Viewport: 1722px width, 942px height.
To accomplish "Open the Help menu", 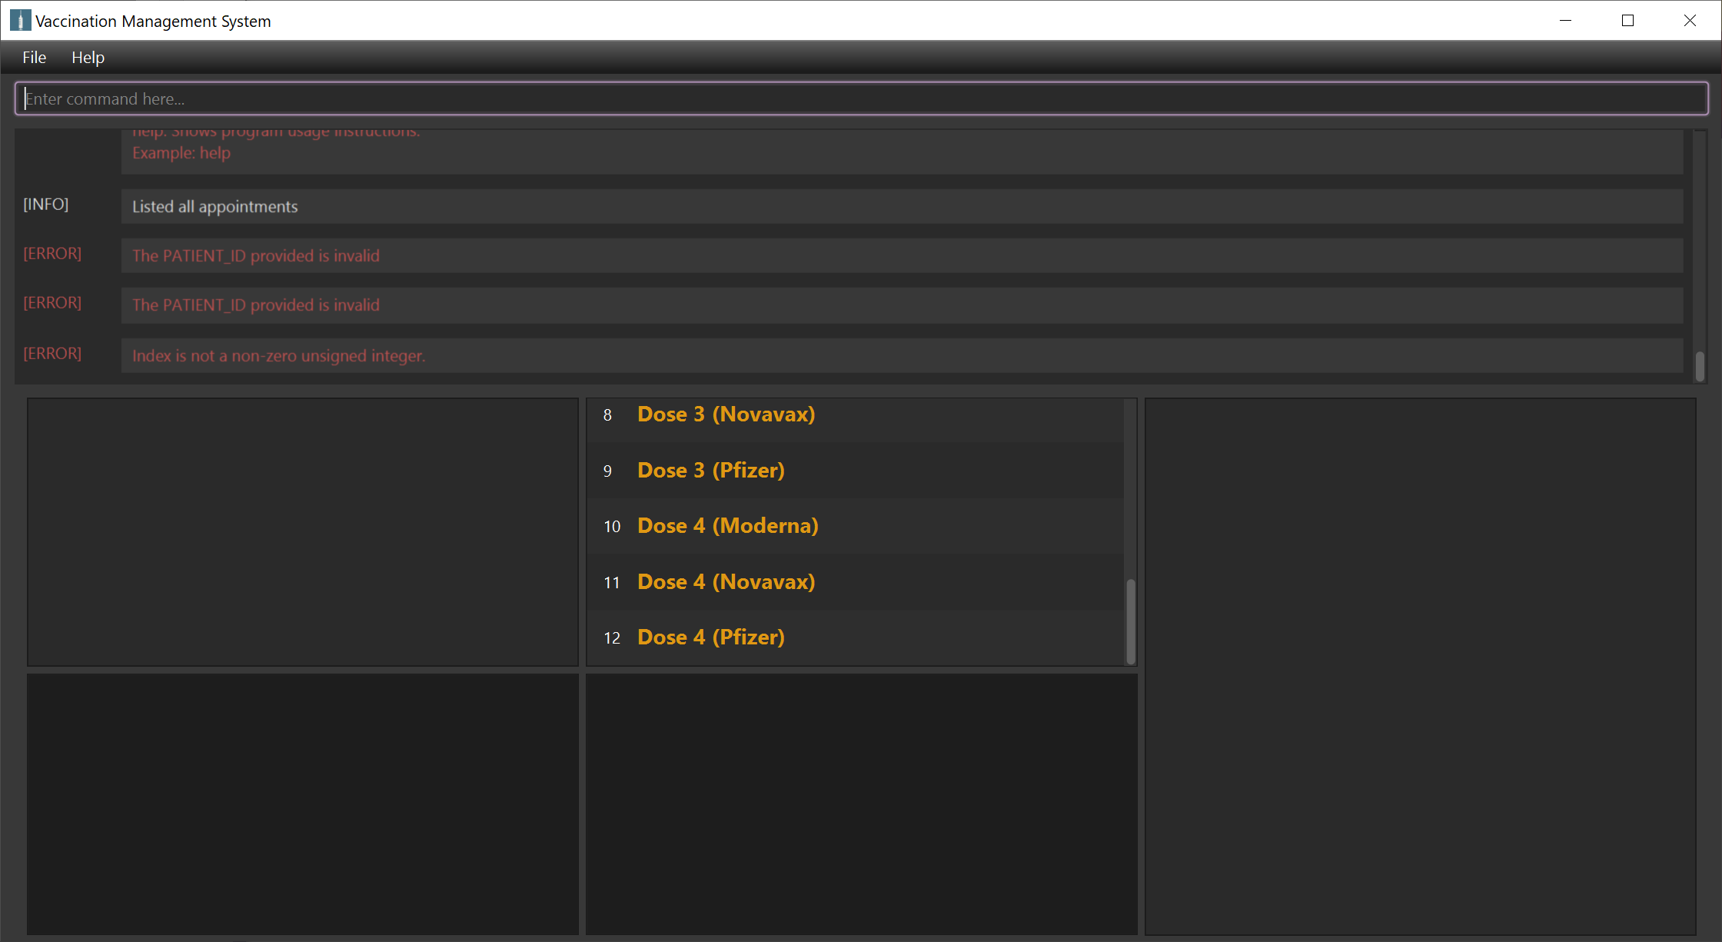I will (88, 58).
